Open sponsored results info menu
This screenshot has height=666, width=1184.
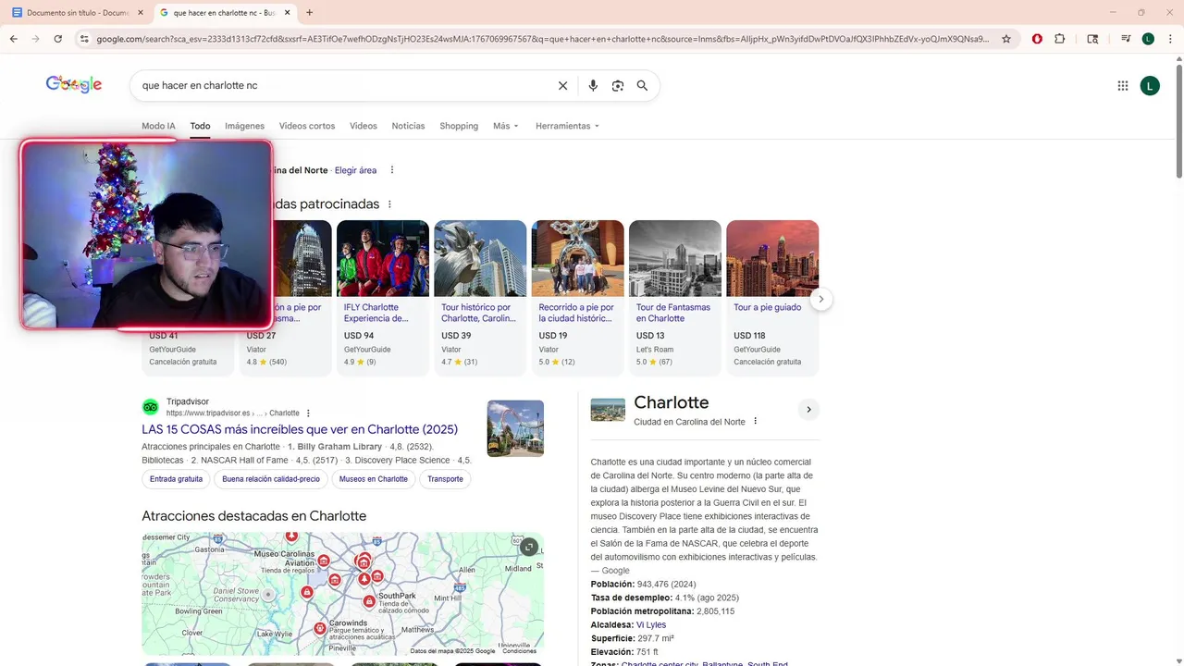[x=389, y=204]
